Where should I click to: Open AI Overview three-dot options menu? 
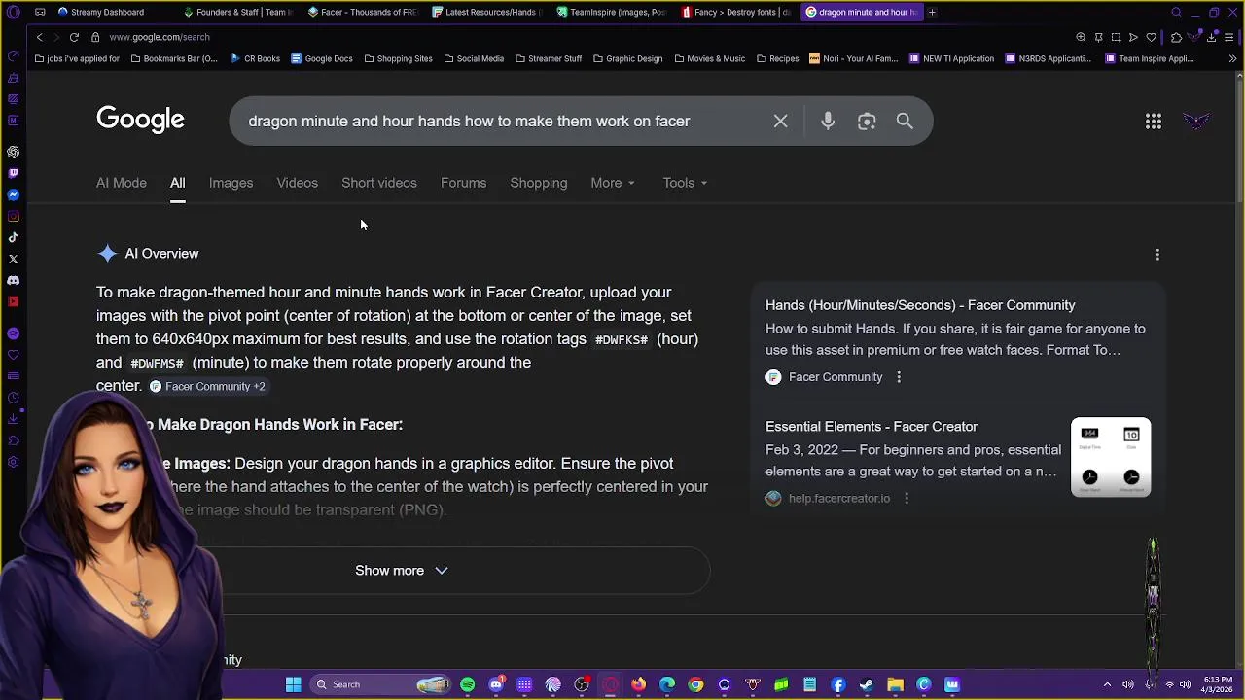pyautogui.click(x=1157, y=255)
